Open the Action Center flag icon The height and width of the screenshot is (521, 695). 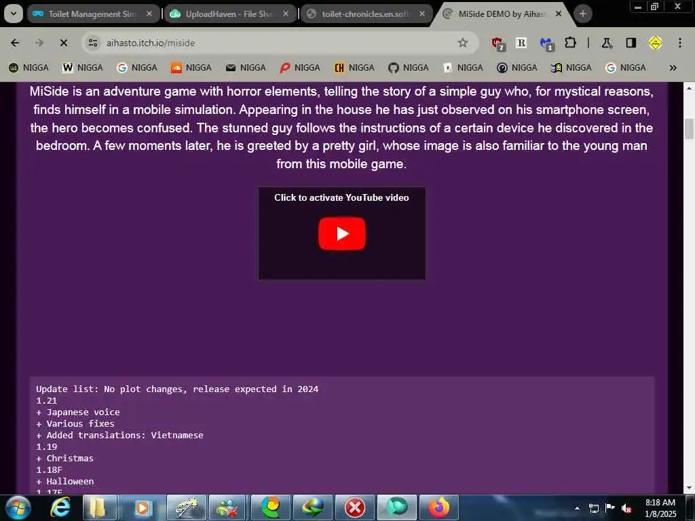tap(610, 508)
